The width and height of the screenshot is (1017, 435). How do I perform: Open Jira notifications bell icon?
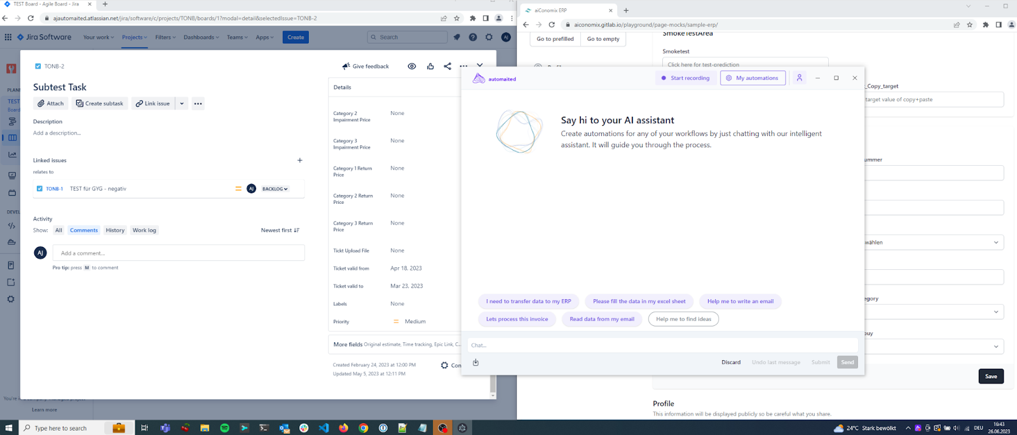click(456, 37)
